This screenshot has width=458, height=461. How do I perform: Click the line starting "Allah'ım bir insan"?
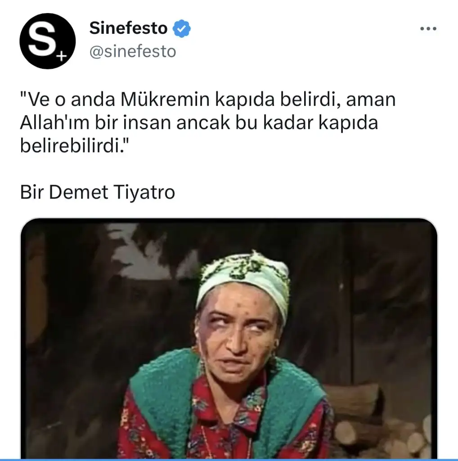(x=199, y=122)
